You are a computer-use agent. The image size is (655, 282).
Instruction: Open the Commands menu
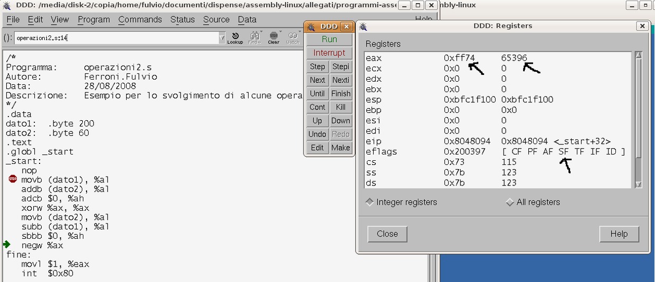pyautogui.click(x=140, y=20)
